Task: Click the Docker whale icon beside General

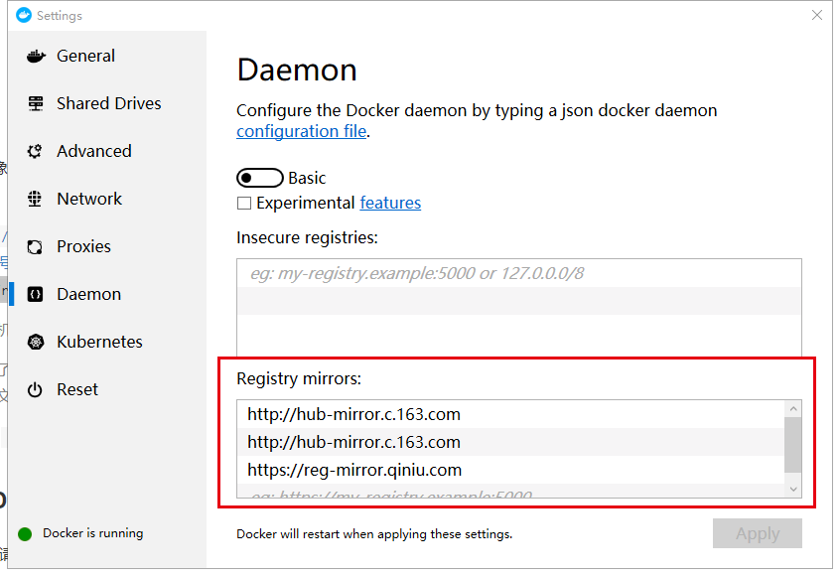Action: (36, 57)
